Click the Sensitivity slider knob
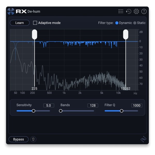The image size is (155, 155). [x=34, y=111]
